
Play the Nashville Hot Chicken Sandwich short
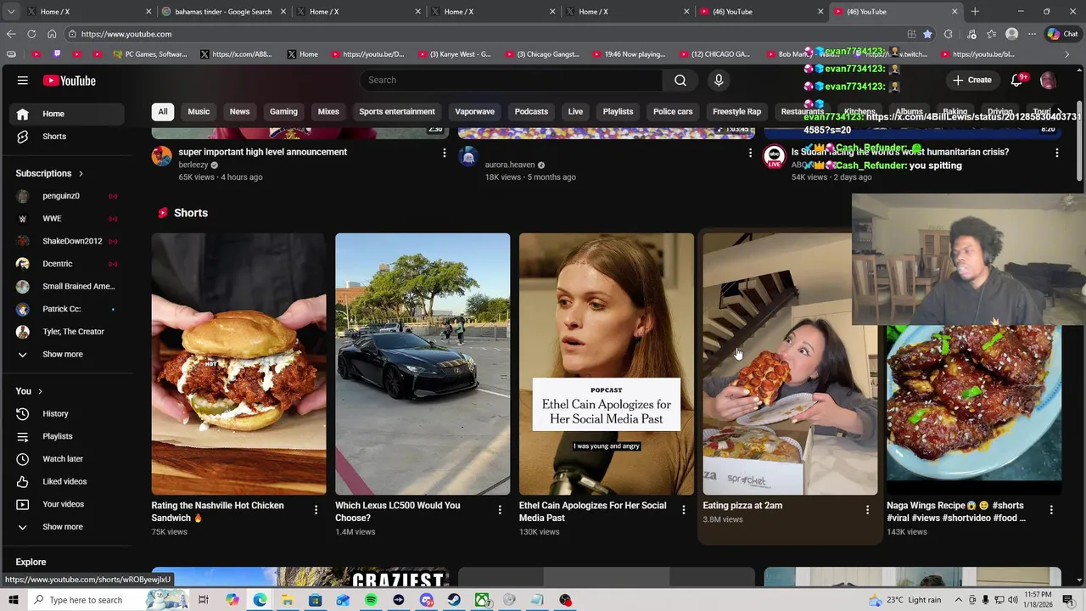(238, 364)
